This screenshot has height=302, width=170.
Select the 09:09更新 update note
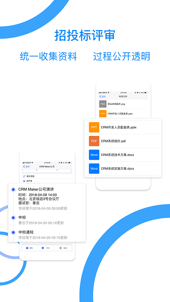[x=43, y=209]
